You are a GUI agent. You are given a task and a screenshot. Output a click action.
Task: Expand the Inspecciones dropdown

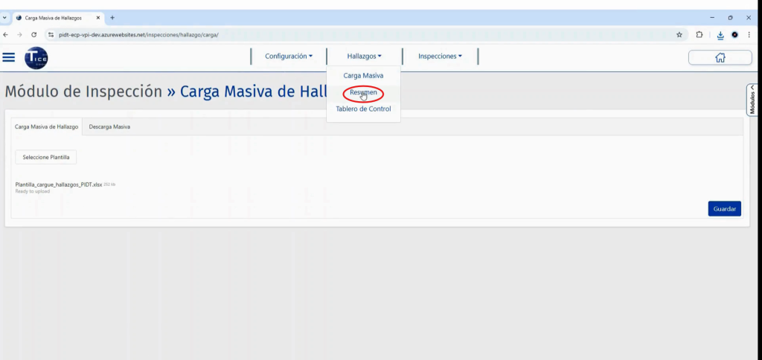(x=440, y=57)
